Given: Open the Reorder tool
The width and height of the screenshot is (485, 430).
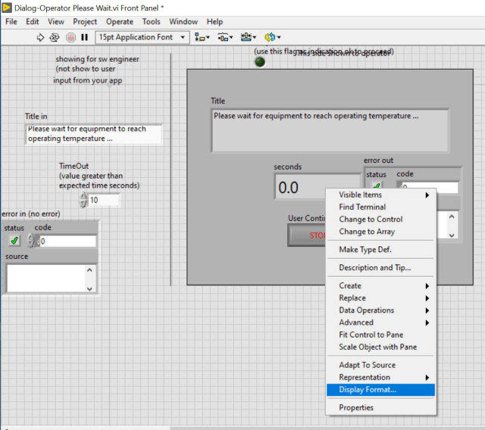Looking at the screenshot, I should tap(272, 37).
